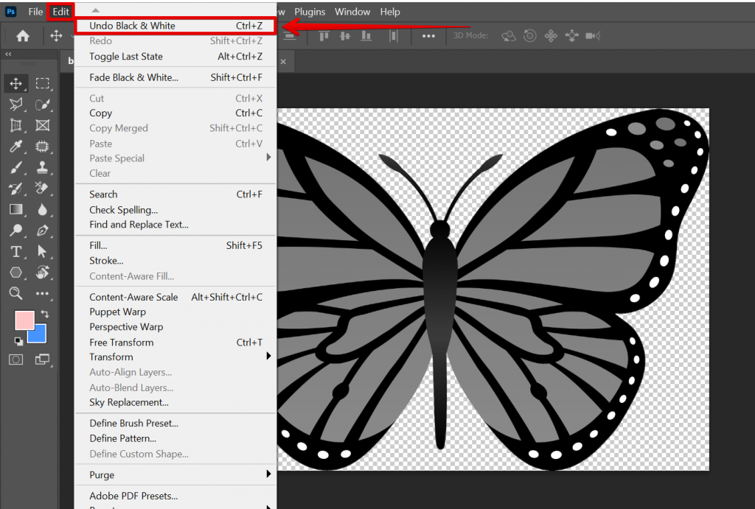Reset to default black and white colors

pyautogui.click(x=18, y=340)
